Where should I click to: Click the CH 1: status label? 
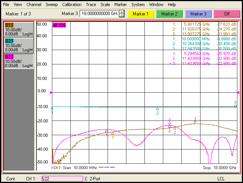coord(31,179)
